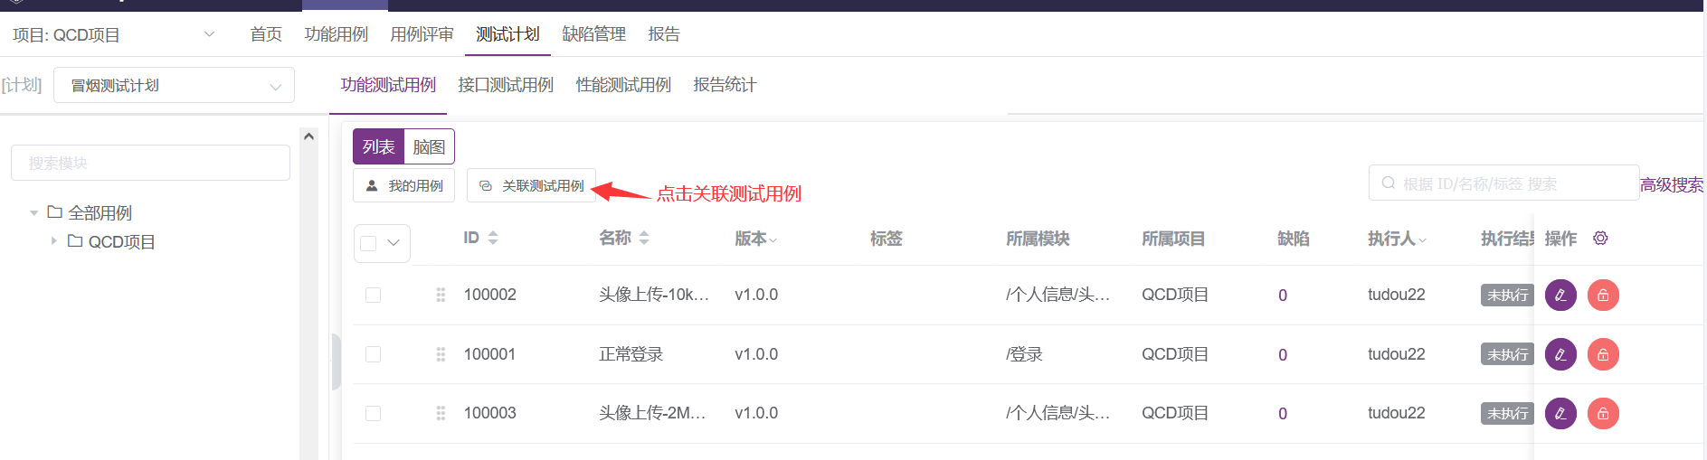Viewport: 1707px width, 460px height.
Task: Collapse 全部用例 tree node
Action: (x=33, y=213)
